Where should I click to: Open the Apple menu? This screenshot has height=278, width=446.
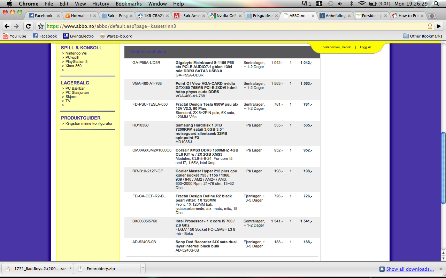9,4
